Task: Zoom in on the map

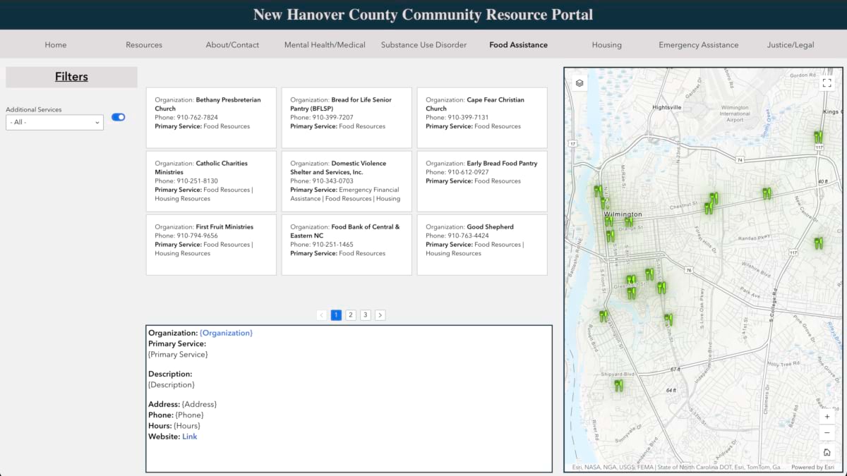Action: coord(827,417)
